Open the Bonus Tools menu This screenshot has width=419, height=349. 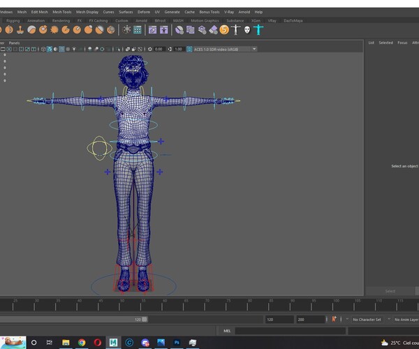click(209, 12)
